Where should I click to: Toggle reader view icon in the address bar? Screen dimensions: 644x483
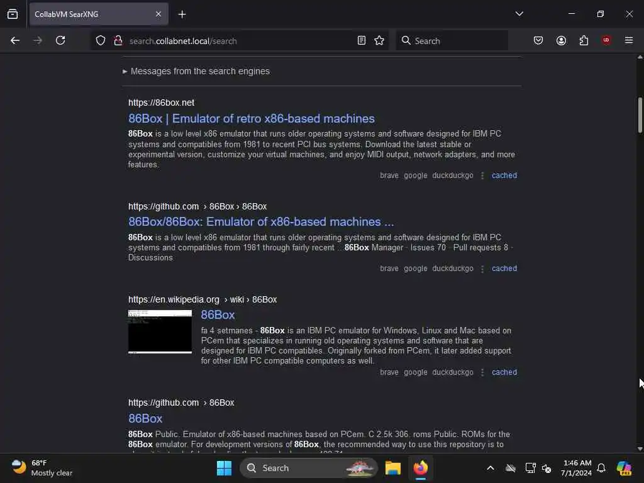coord(362,40)
